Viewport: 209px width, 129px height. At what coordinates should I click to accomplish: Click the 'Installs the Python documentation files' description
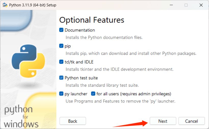(x=104, y=37)
